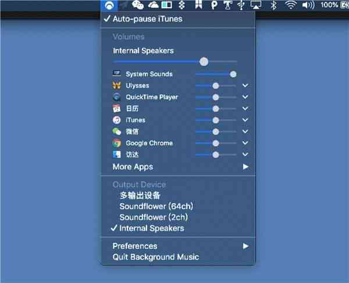The image size is (349, 283).
Task: Toggle Auto-pause iTunes option
Action: (178, 19)
